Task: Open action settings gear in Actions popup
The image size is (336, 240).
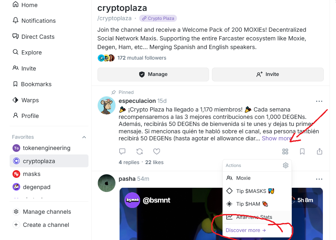Action: click(286, 165)
